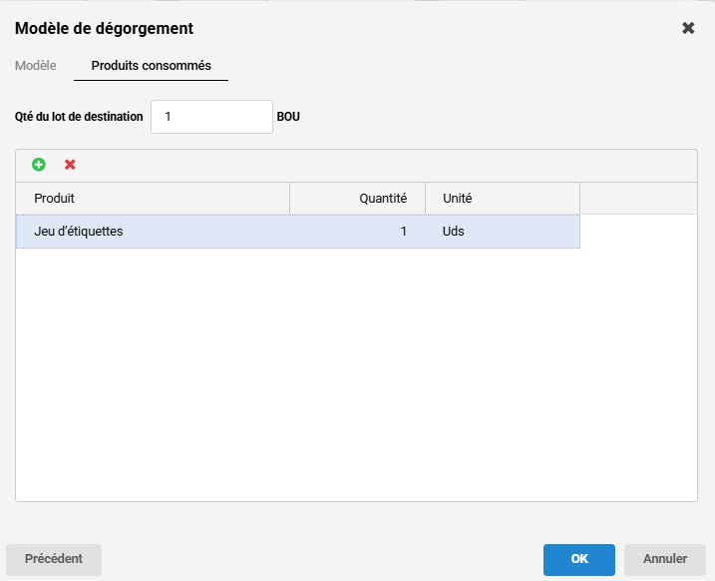
Task: Focus the destination lot quantity field
Action: (211, 117)
